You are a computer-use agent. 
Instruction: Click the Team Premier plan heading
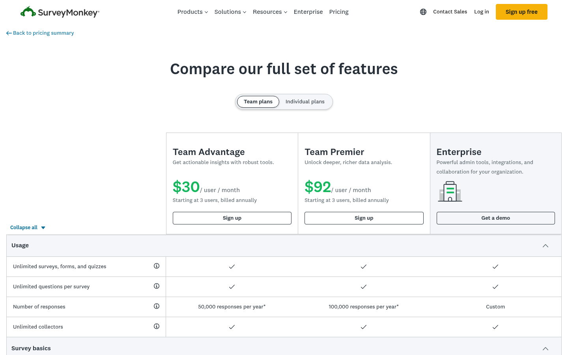coord(334,152)
